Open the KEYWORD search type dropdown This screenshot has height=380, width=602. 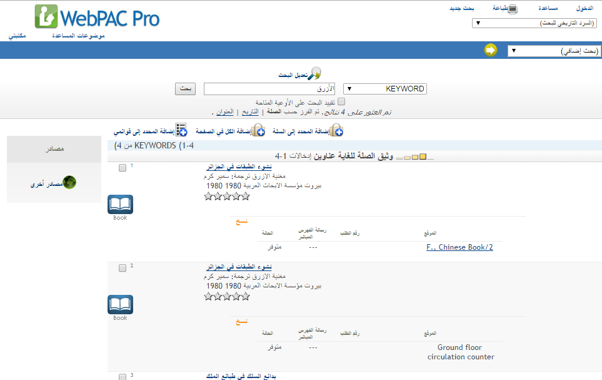tap(385, 89)
